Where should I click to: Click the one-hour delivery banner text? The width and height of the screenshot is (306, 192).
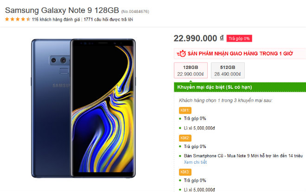pos(241,54)
